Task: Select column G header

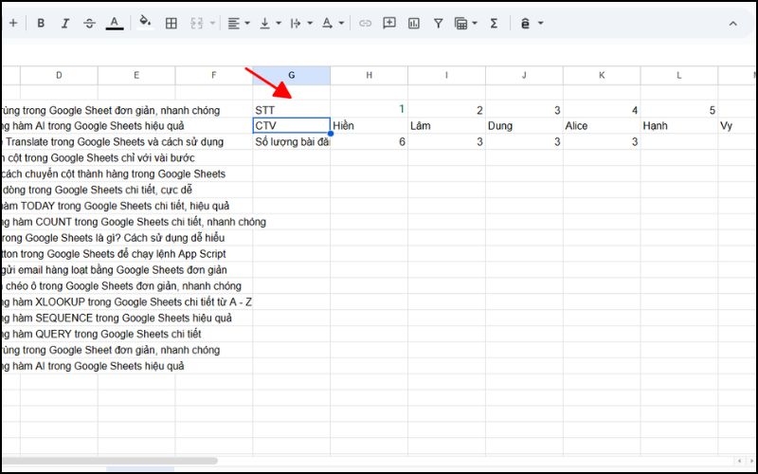Action: click(x=291, y=75)
